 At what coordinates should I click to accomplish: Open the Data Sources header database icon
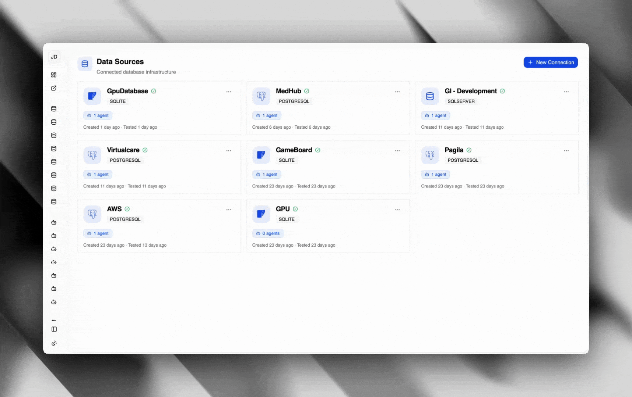click(x=85, y=64)
